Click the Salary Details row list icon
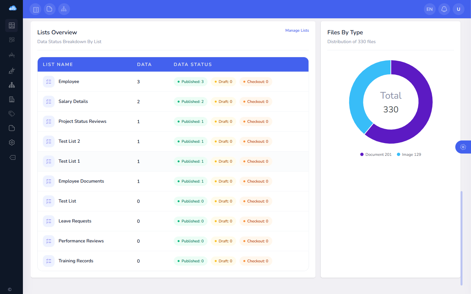This screenshot has height=294, width=471. pyautogui.click(x=49, y=102)
